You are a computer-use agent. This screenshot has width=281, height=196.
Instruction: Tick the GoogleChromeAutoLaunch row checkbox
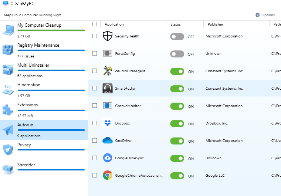pos(95,175)
